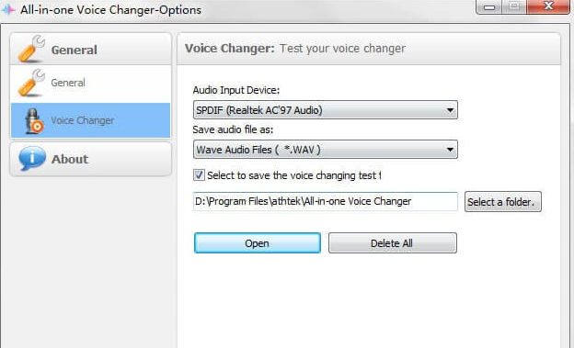Click the app logo in title bar
Image resolution: width=574 pixels, height=348 pixels.
tap(8, 9)
